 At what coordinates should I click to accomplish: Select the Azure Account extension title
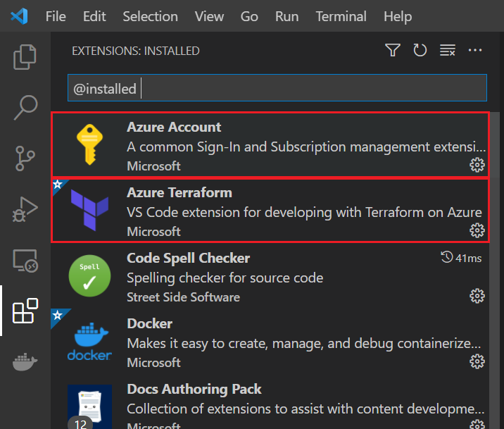[174, 127]
